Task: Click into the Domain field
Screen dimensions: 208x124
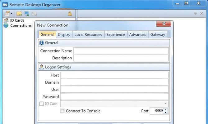Action: [114, 82]
